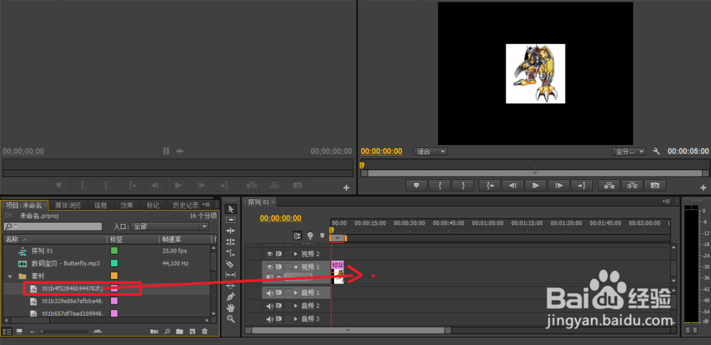Click the Lift button in program monitor
This screenshot has width=711, height=345.
(609, 185)
